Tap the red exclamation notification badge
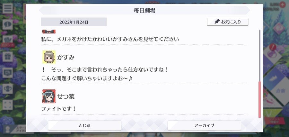 point(272,47)
